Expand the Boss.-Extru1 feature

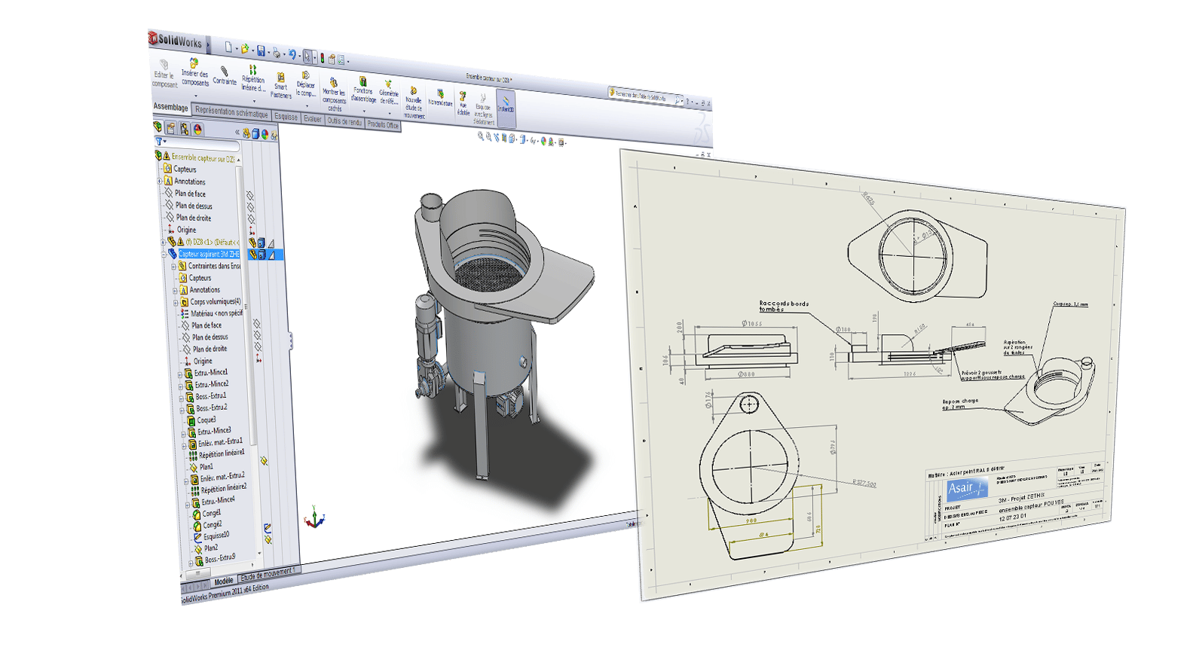click(181, 398)
